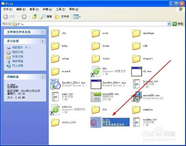Open the 查看 menu
The width and height of the screenshot is (186, 146).
click(x=34, y=9)
